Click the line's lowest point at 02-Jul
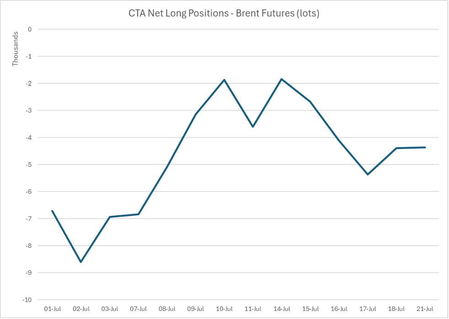The width and height of the screenshot is (449, 319). click(x=81, y=262)
